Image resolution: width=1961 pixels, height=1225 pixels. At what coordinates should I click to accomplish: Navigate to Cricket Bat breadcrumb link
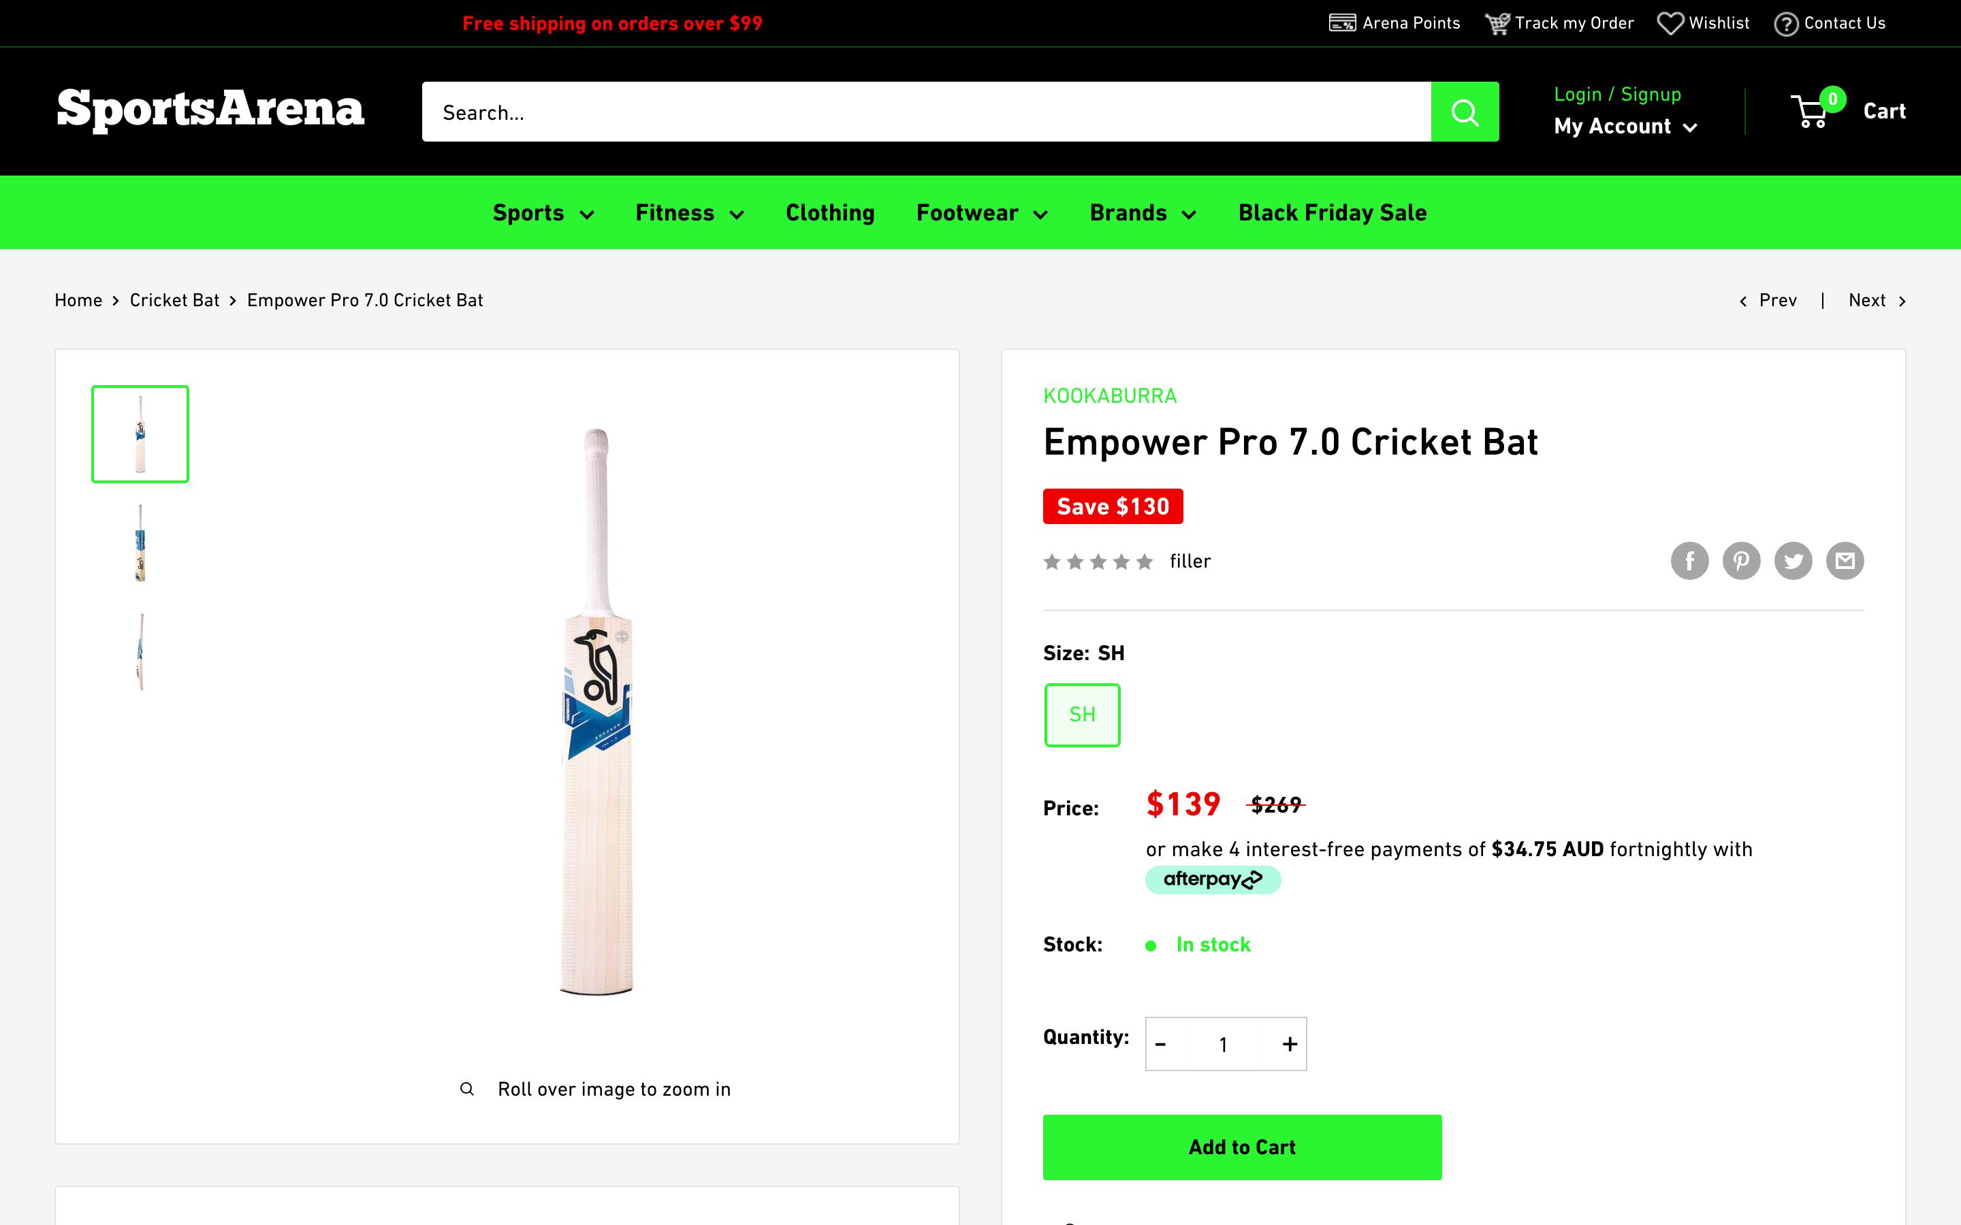174,299
